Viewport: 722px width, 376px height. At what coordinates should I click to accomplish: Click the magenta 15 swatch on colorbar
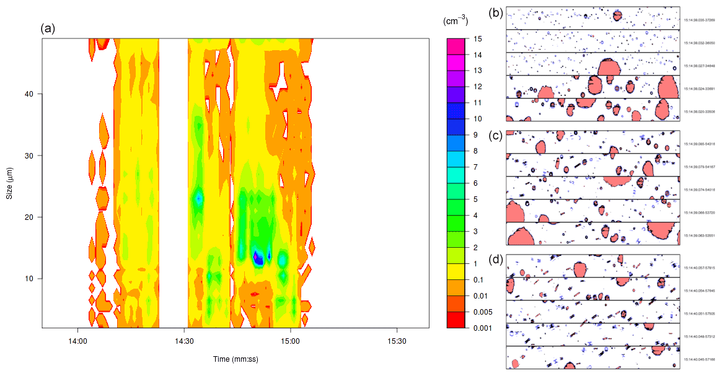click(456, 46)
